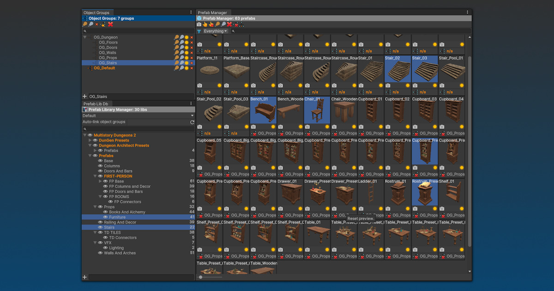
Task: Select the pointing-finger pick icon in Prefab Manager toolbar
Action: (x=205, y=24)
